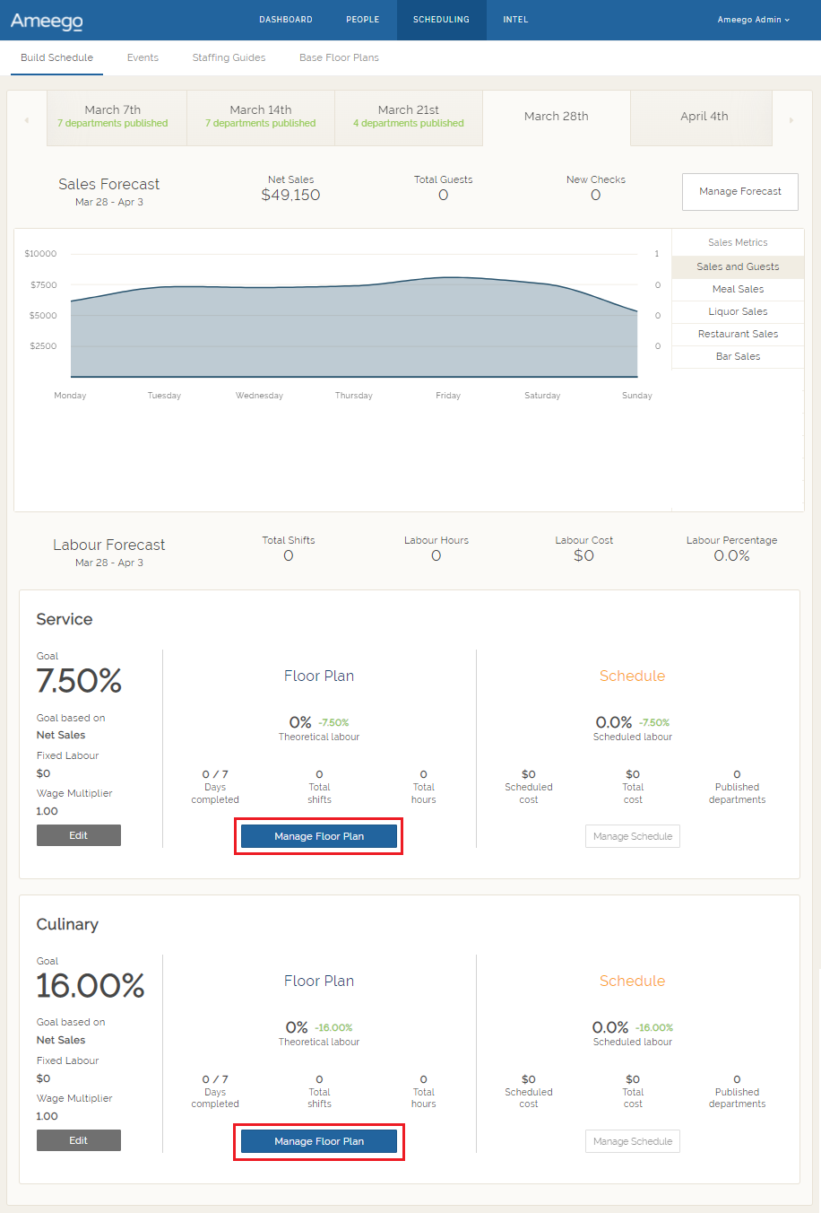This screenshot has width=821, height=1213.
Task: Edit the Service department goal
Action: click(x=79, y=835)
